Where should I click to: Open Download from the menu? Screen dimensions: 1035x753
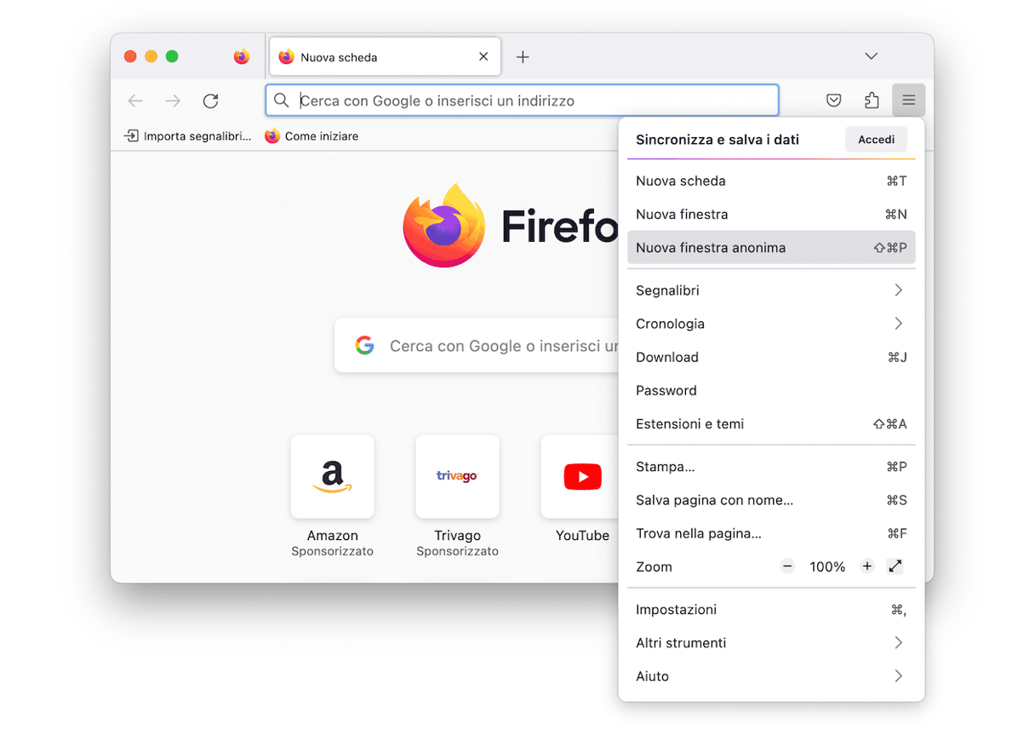pos(771,357)
